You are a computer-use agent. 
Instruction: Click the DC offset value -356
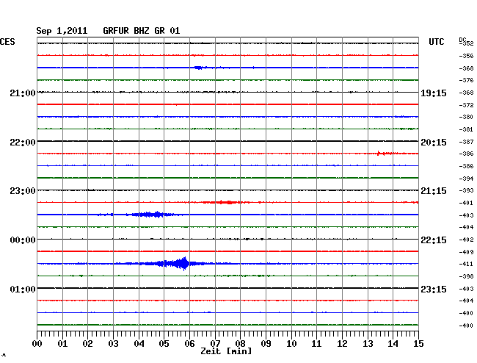click(466, 56)
